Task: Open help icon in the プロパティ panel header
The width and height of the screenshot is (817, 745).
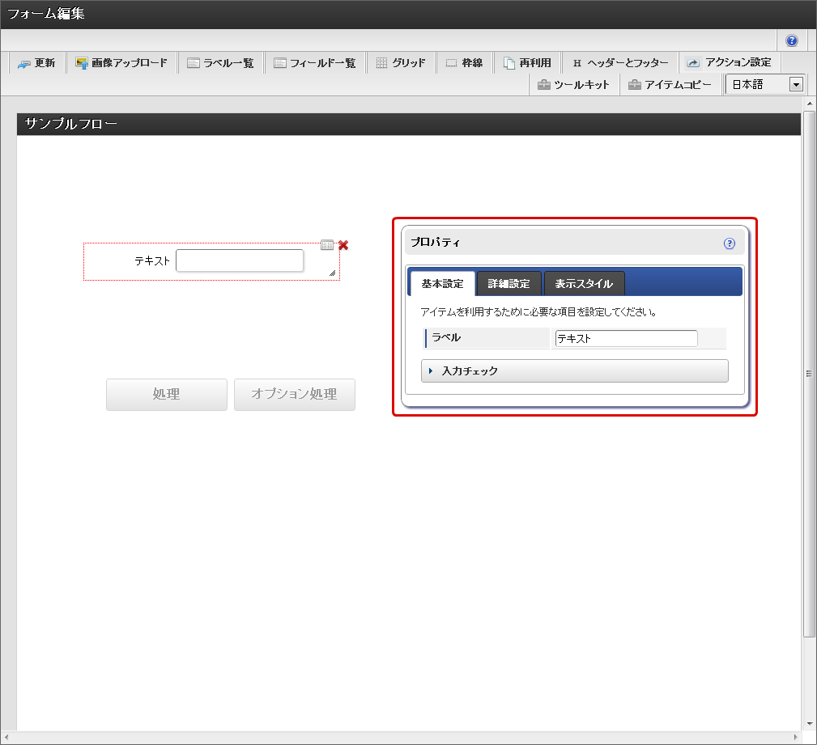Action: pos(729,243)
